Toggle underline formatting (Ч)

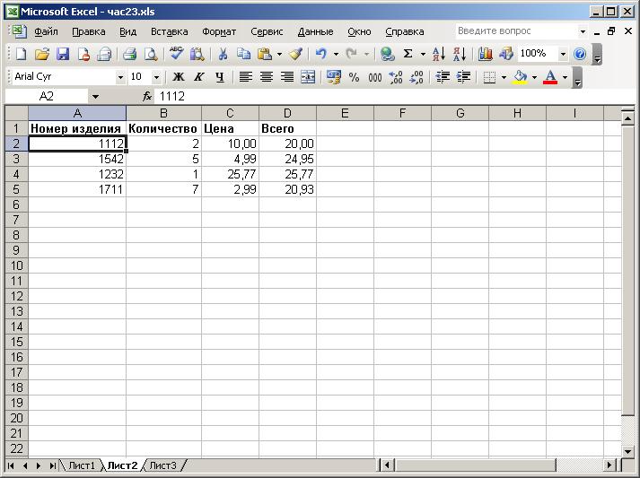point(220,76)
